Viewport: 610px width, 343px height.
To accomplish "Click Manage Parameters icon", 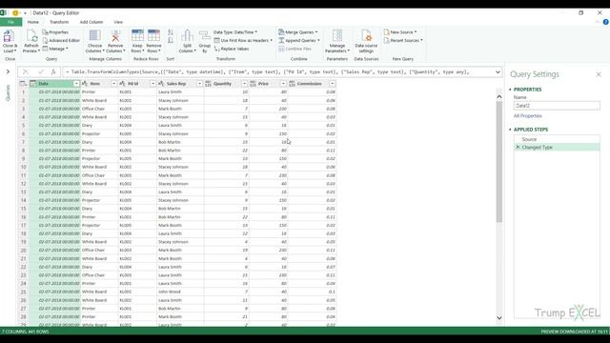I will coord(337,35).
